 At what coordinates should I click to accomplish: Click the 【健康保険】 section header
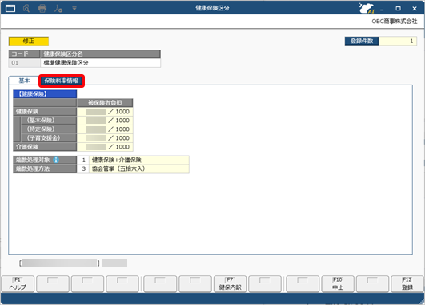pos(45,94)
